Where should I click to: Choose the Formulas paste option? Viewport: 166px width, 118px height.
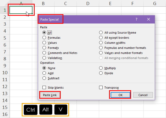point(44,38)
